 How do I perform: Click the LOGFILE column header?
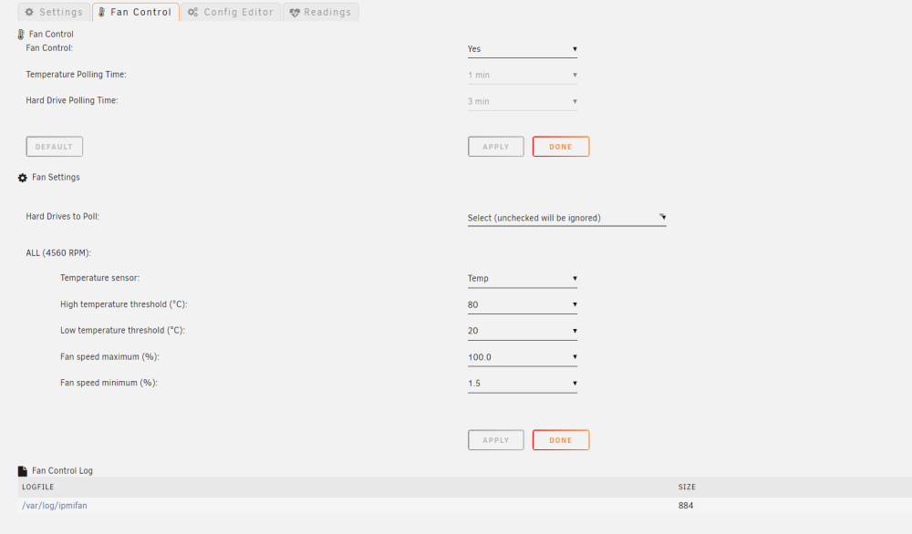coord(37,487)
